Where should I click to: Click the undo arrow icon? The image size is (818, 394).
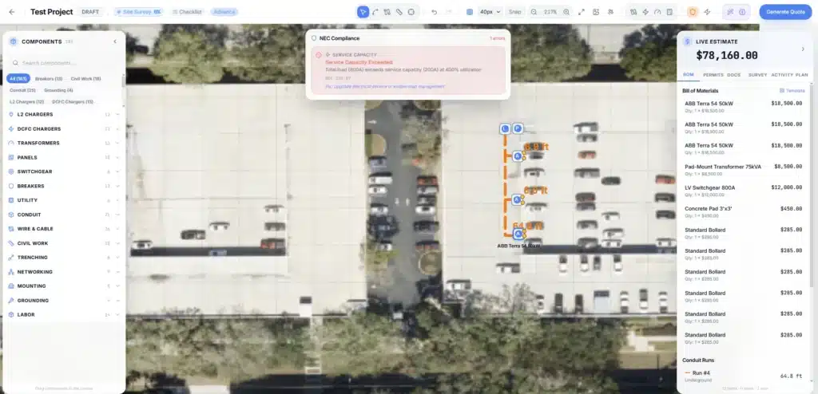(434, 12)
